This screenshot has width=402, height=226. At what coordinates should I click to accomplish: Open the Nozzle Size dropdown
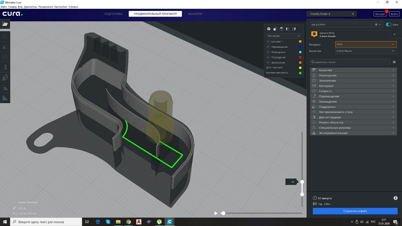point(366,51)
